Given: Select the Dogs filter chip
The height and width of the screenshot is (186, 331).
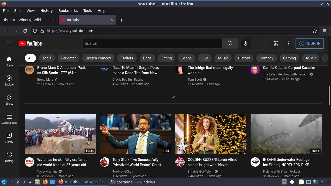Looking at the screenshot, I should (147, 58).
